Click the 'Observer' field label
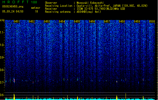Screen dimensions: 158x100 tap(51, 3)
